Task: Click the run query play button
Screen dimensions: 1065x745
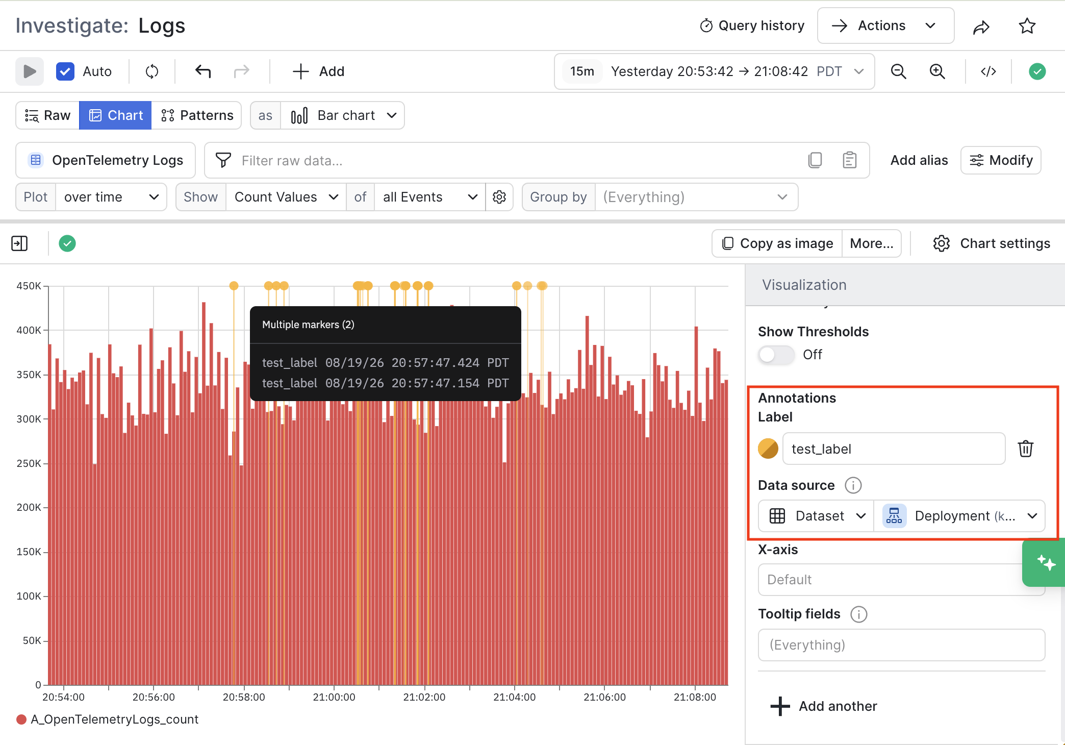Action: pos(30,71)
